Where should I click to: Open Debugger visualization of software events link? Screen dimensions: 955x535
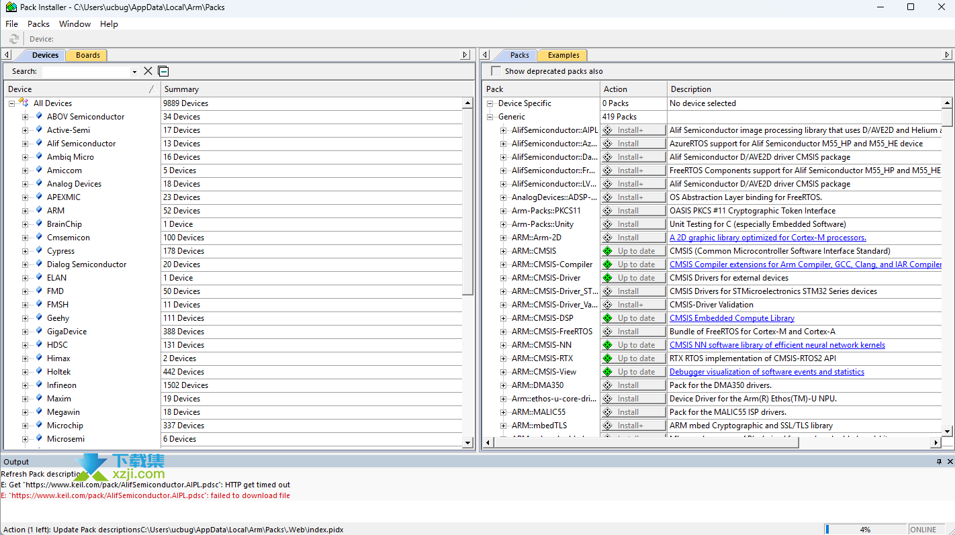click(x=767, y=372)
